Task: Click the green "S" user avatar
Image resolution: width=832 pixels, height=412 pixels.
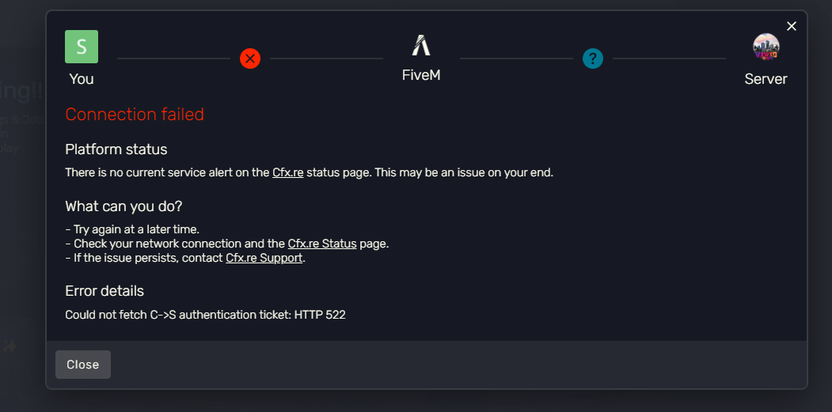Action: 82,47
